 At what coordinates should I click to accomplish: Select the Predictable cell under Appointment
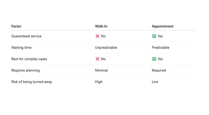pyautogui.click(x=161, y=47)
